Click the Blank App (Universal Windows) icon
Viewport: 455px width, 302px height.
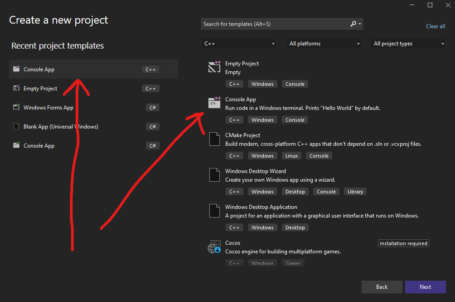[x=16, y=126]
